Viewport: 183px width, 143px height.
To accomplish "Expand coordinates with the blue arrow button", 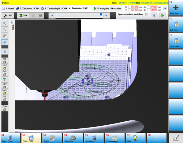I will (165, 8).
